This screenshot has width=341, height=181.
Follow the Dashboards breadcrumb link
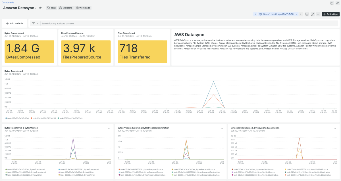point(8,2)
